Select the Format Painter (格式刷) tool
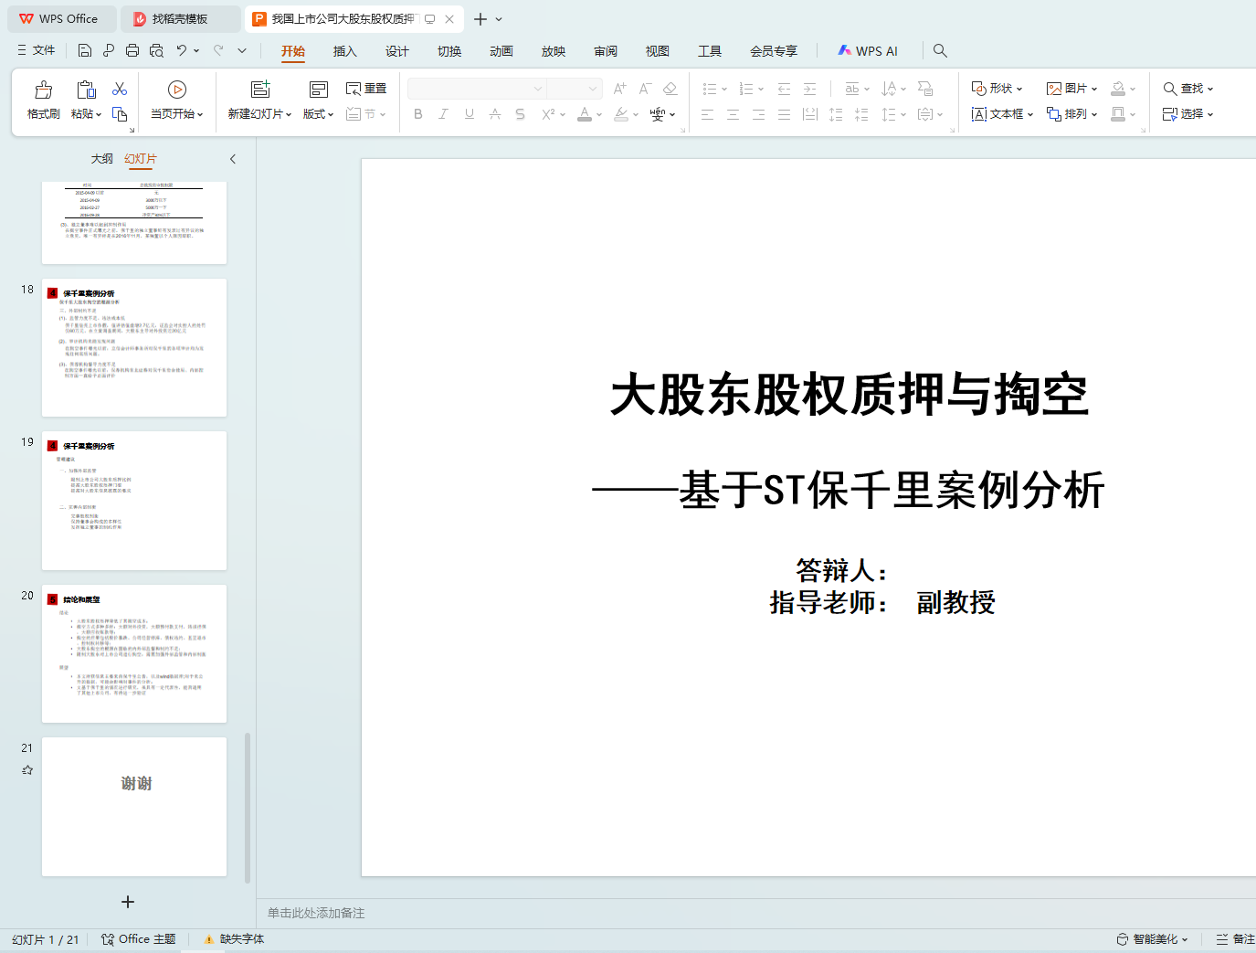Screen dimensions: 1256x953 coord(44,101)
